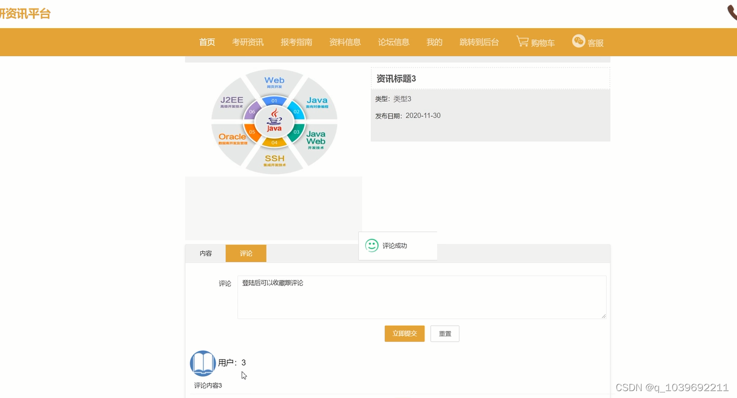Click the text 评论内容3
This screenshot has height=398, width=737.
pyautogui.click(x=208, y=385)
